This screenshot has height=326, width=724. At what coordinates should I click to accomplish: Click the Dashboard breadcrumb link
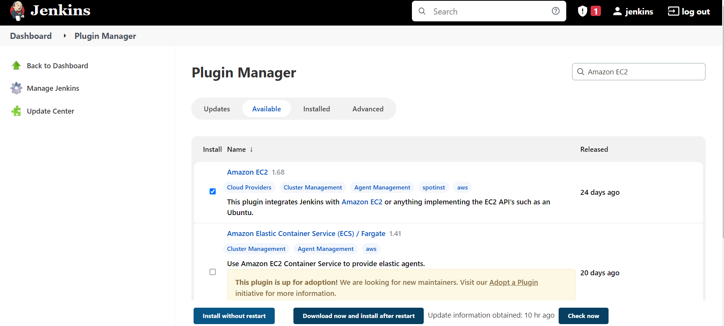click(31, 36)
